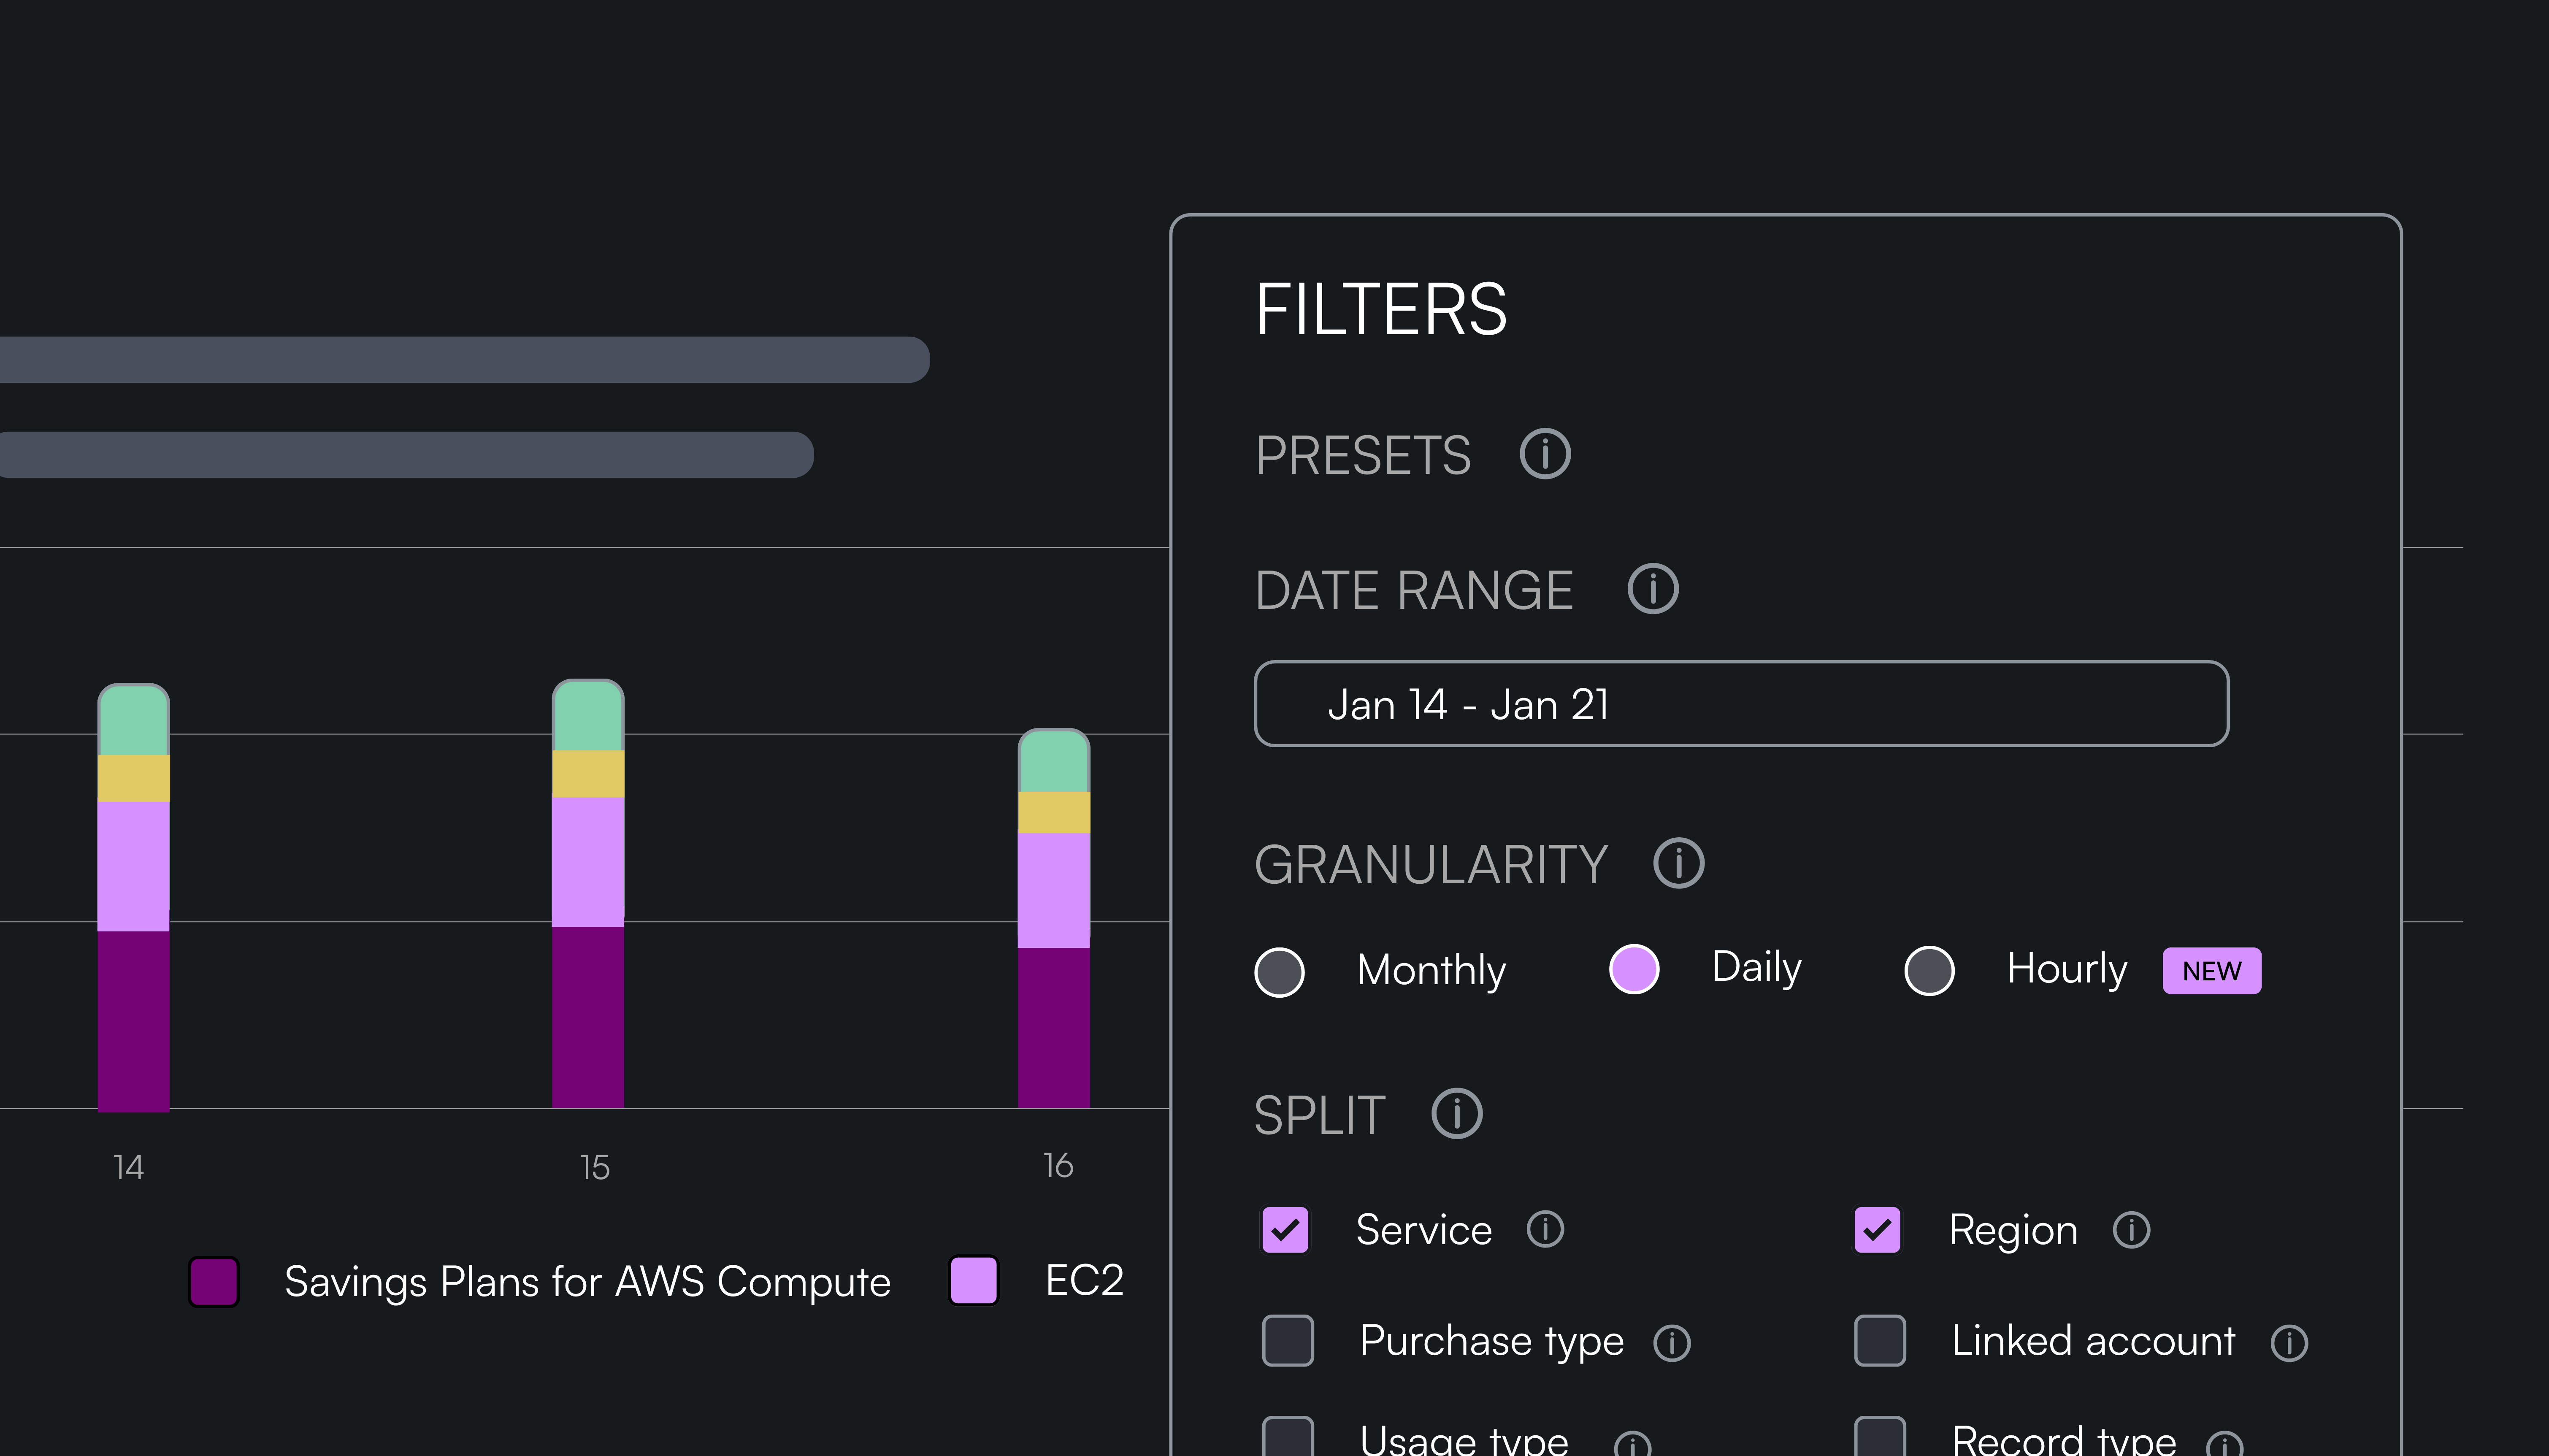Click the info icon next to Service

point(1544,1229)
